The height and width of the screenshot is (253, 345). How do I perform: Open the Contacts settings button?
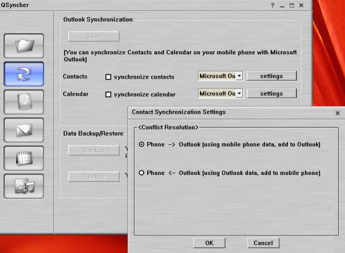[x=272, y=76]
